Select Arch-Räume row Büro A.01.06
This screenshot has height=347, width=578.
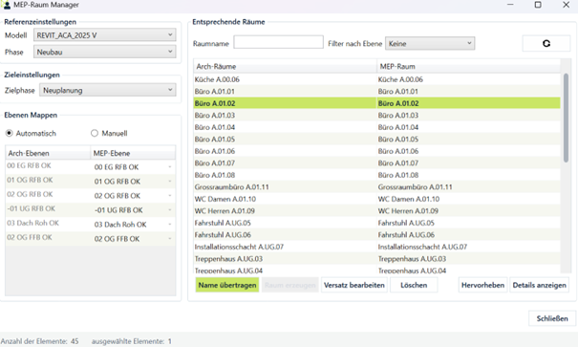(285, 151)
